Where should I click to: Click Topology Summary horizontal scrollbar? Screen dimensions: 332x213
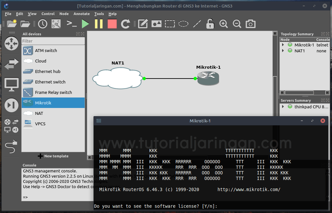click(299, 93)
